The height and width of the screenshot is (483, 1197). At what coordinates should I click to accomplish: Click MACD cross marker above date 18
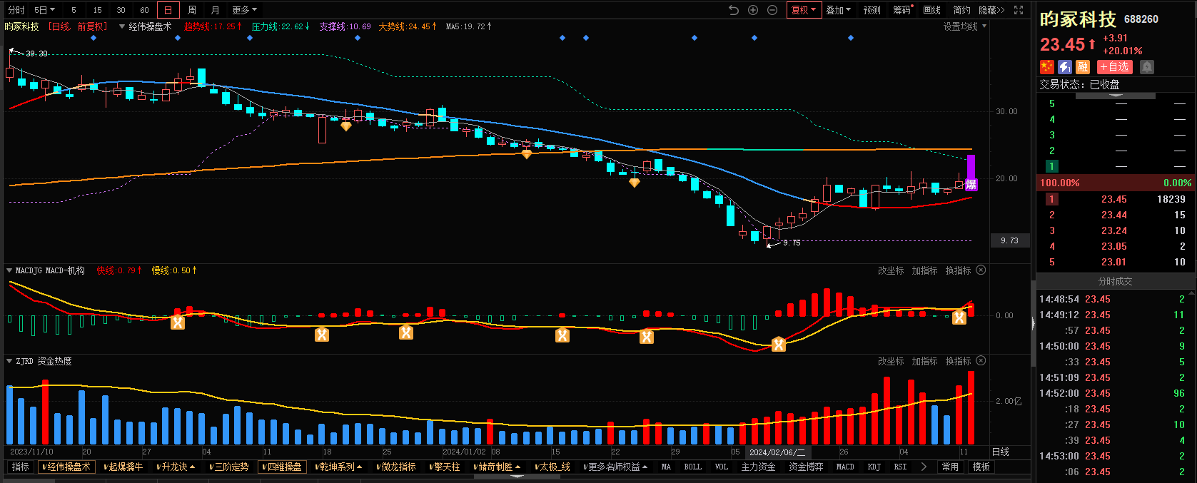[x=322, y=334]
